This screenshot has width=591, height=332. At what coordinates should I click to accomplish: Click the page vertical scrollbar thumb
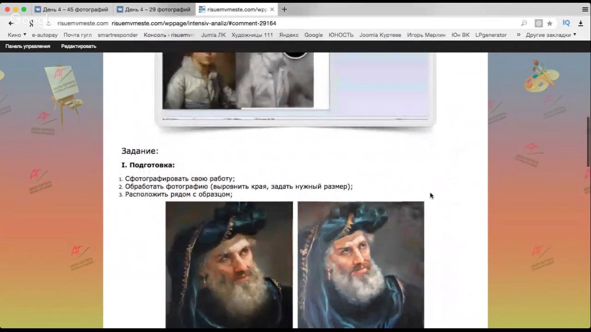point(588,142)
